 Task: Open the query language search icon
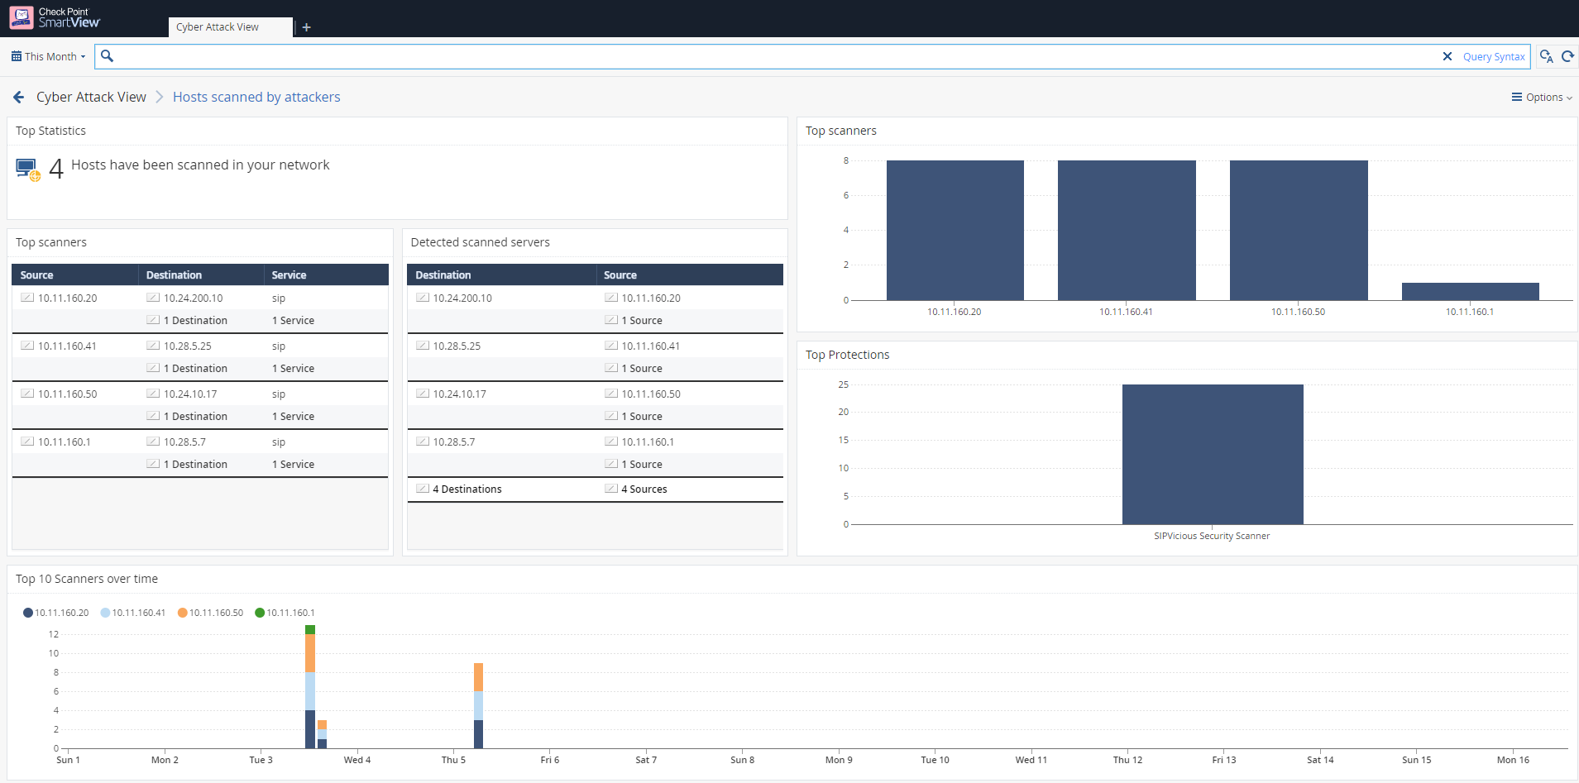pyautogui.click(x=1546, y=56)
